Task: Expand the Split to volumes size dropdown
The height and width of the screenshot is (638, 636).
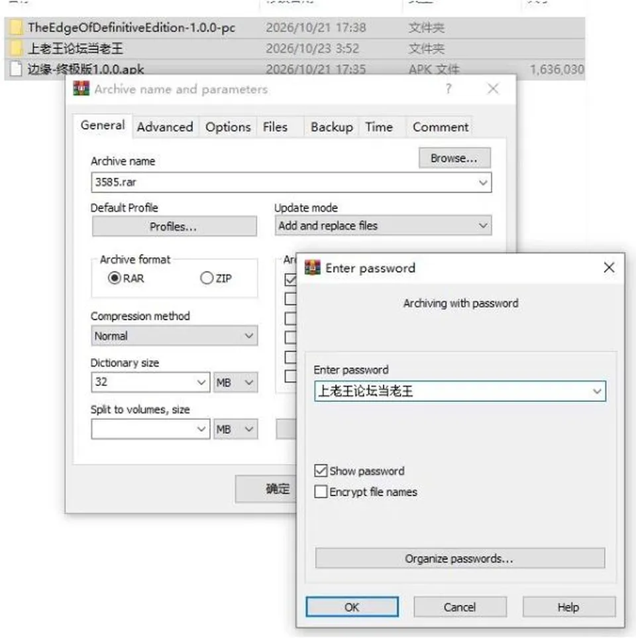Action: (x=201, y=429)
